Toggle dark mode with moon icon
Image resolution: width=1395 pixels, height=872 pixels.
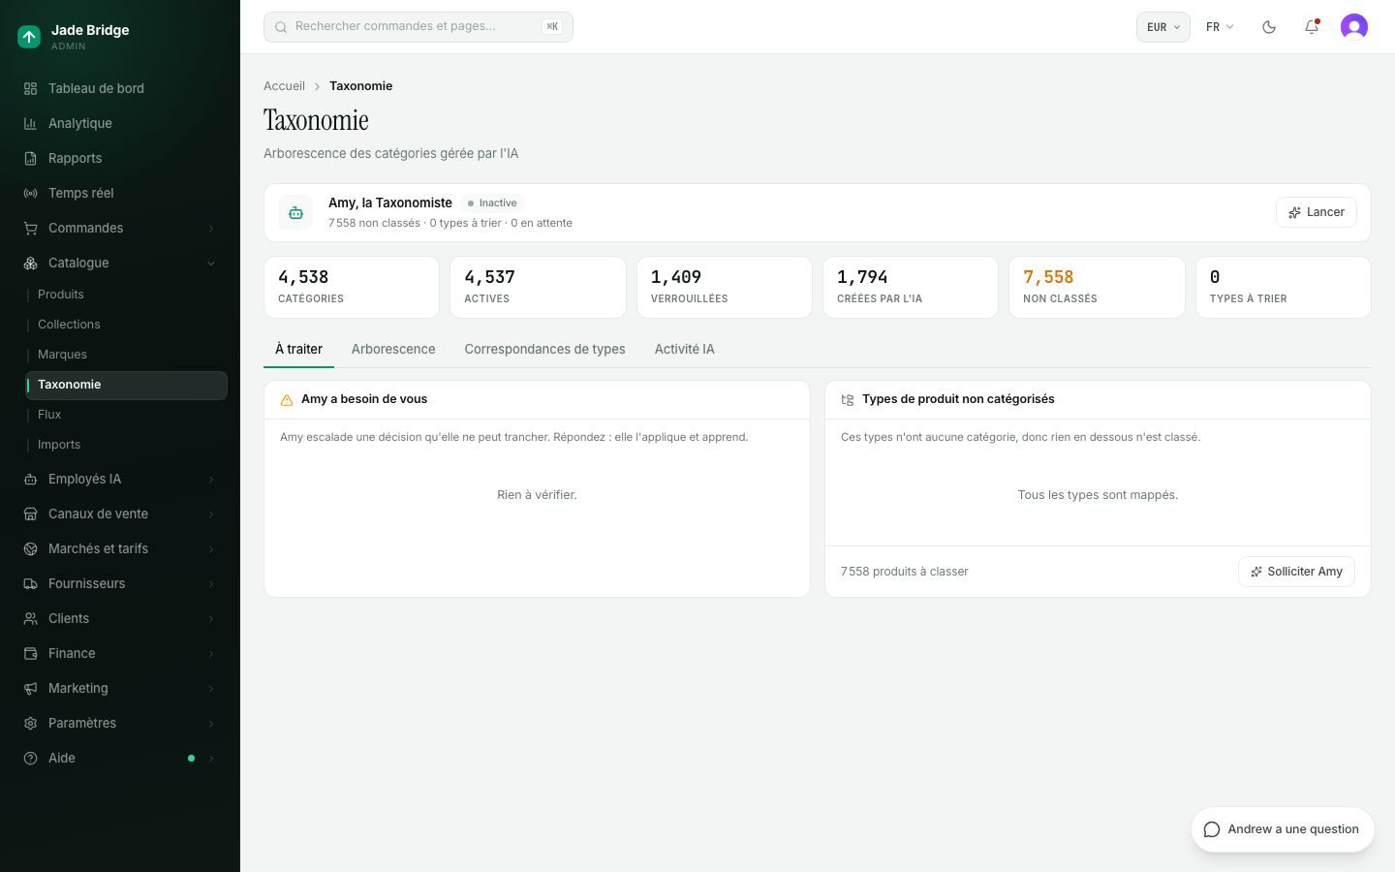pos(1269,27)
